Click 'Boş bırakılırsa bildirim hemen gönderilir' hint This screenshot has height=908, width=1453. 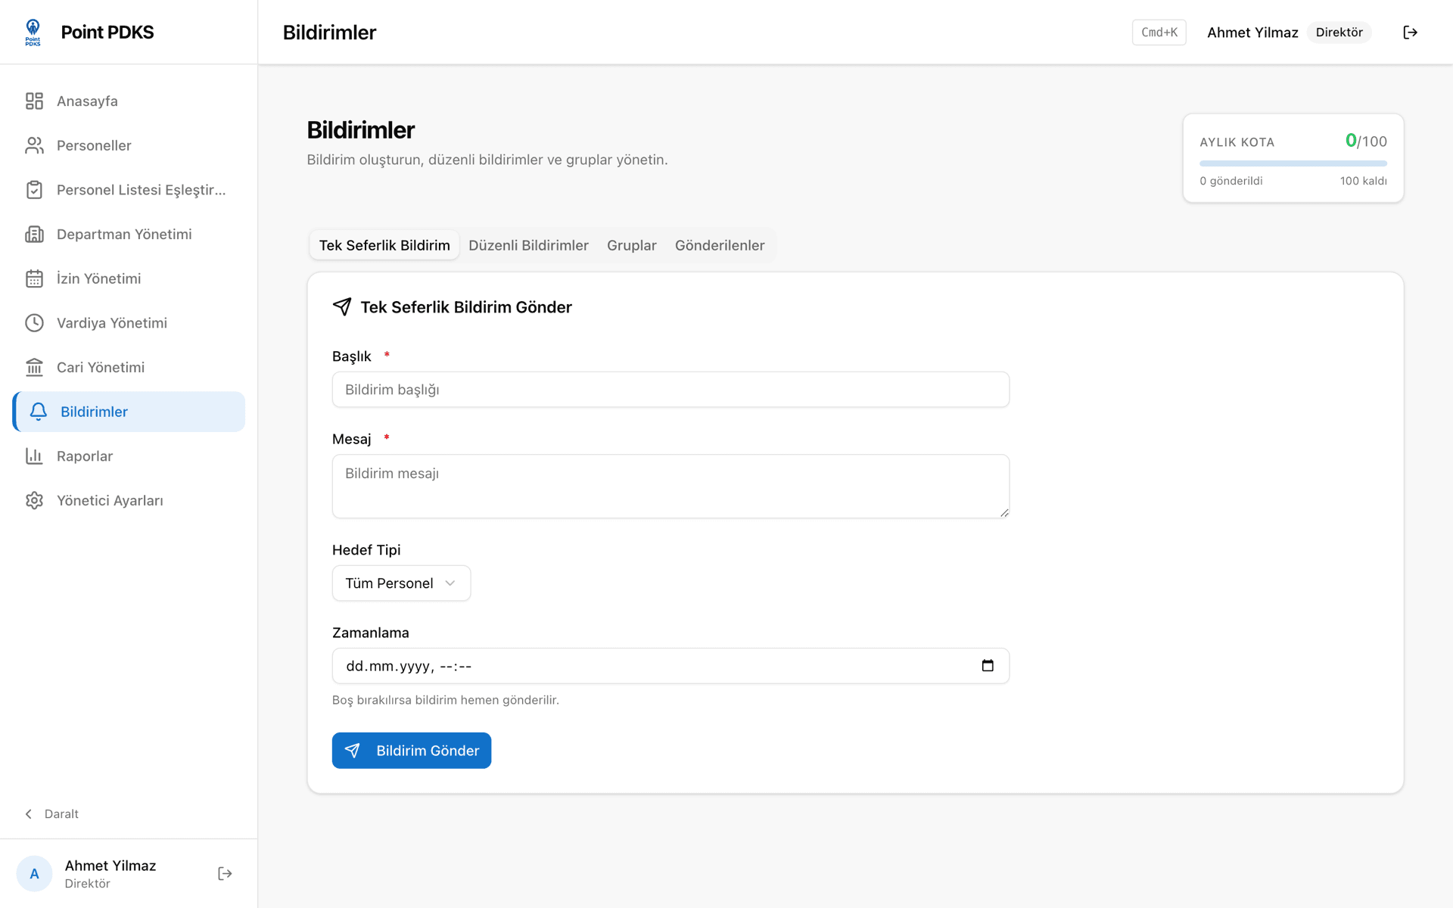(446, 700)
